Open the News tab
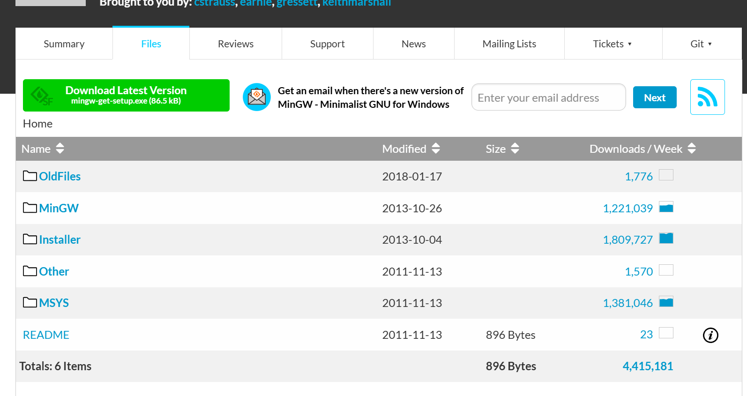747x396 pixels. [414, 44]
